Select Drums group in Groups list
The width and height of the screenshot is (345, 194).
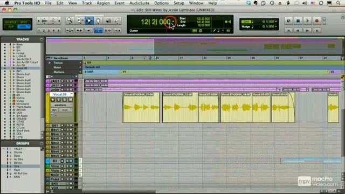tap(18, 152)
